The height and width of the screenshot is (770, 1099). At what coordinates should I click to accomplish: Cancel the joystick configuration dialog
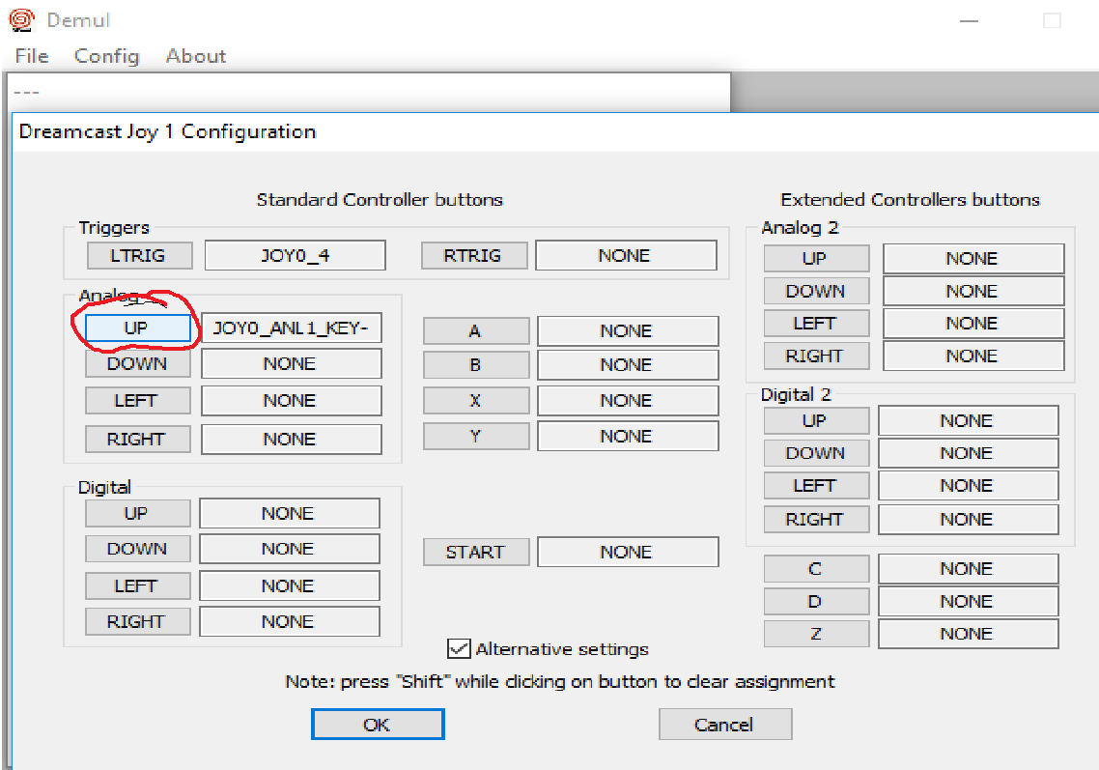724,725
